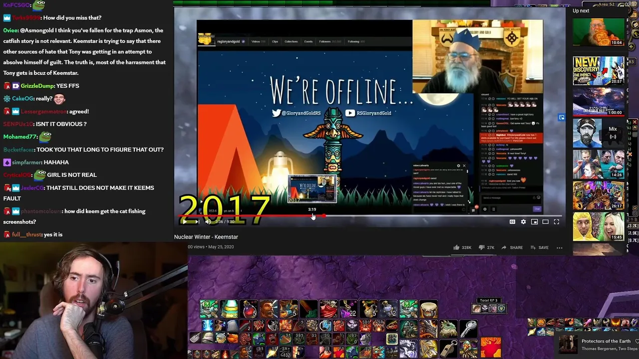
Task: Open the Mix playlist thumbnail
Action: (598, 133)
